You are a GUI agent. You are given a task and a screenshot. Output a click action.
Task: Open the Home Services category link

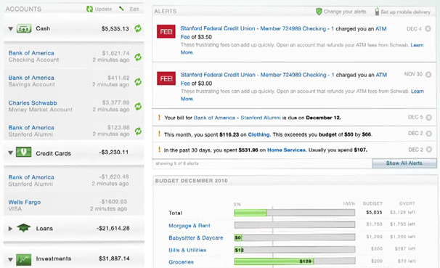286,150
